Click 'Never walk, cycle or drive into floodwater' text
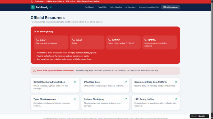Viewport: 213px width, 119px height. 55,71
